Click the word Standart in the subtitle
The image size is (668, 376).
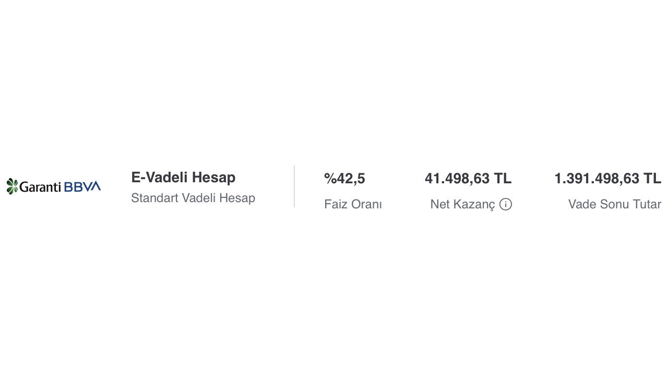[154, 198]
